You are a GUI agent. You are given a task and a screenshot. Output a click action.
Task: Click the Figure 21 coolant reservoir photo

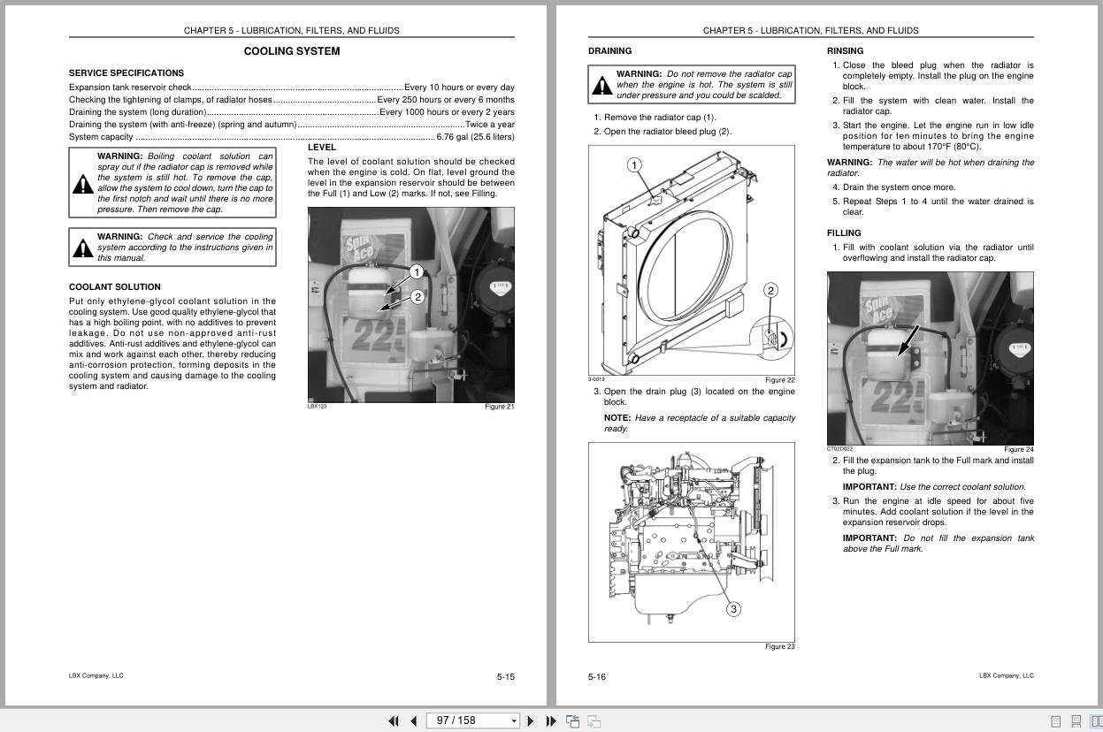pyautogui.click(x=410, y=305)
